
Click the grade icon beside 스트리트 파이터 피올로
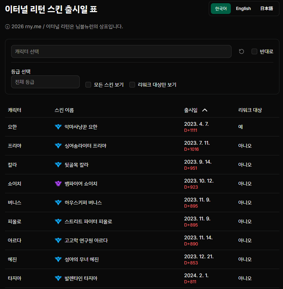point(58,221)
